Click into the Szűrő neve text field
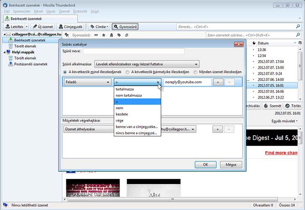 [x=134, y=51]
